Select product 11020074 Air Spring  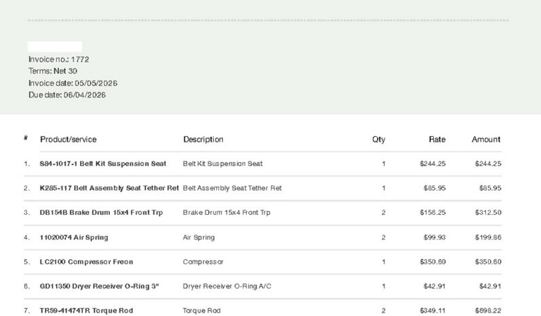(74, 237)
